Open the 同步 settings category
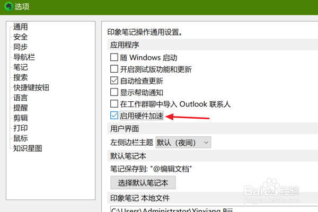318x212 pixels. point(20,47)
